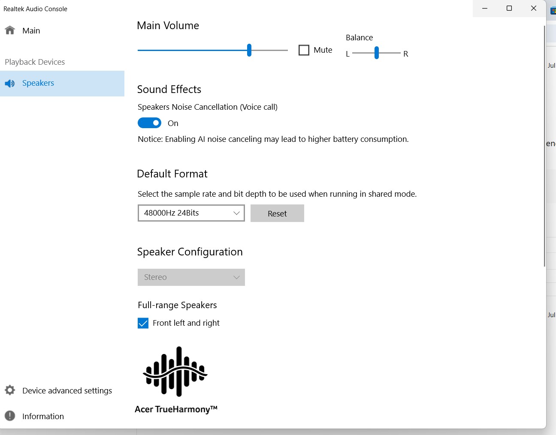Maximize the Realtek Audio Console window
This screenshot has height=435, width=556.
click(509, 9)
